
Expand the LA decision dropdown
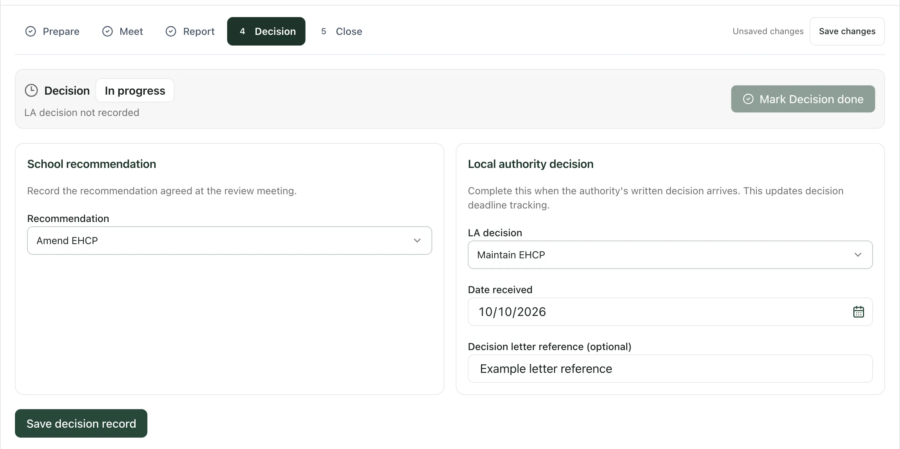pyautogui.click(x=670, y=255)
